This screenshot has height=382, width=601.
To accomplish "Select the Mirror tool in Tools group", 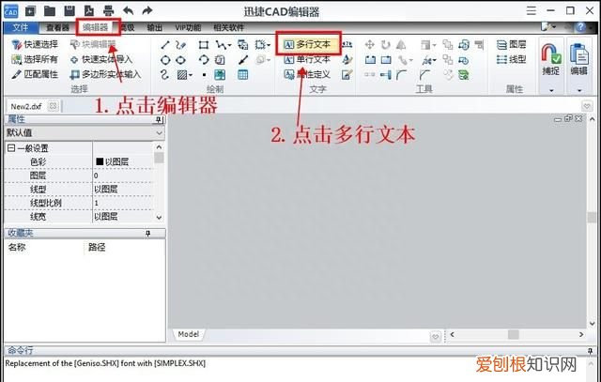I will (401, 45).
